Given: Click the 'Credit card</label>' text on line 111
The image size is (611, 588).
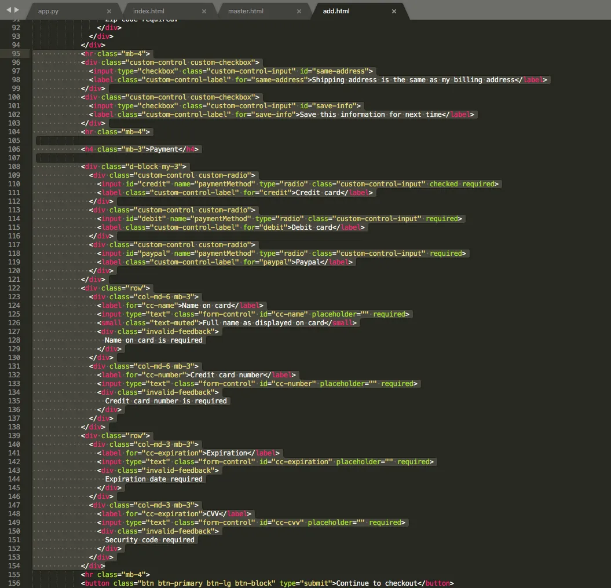Looking at the screenshot, I should click(x=334, y=193).
